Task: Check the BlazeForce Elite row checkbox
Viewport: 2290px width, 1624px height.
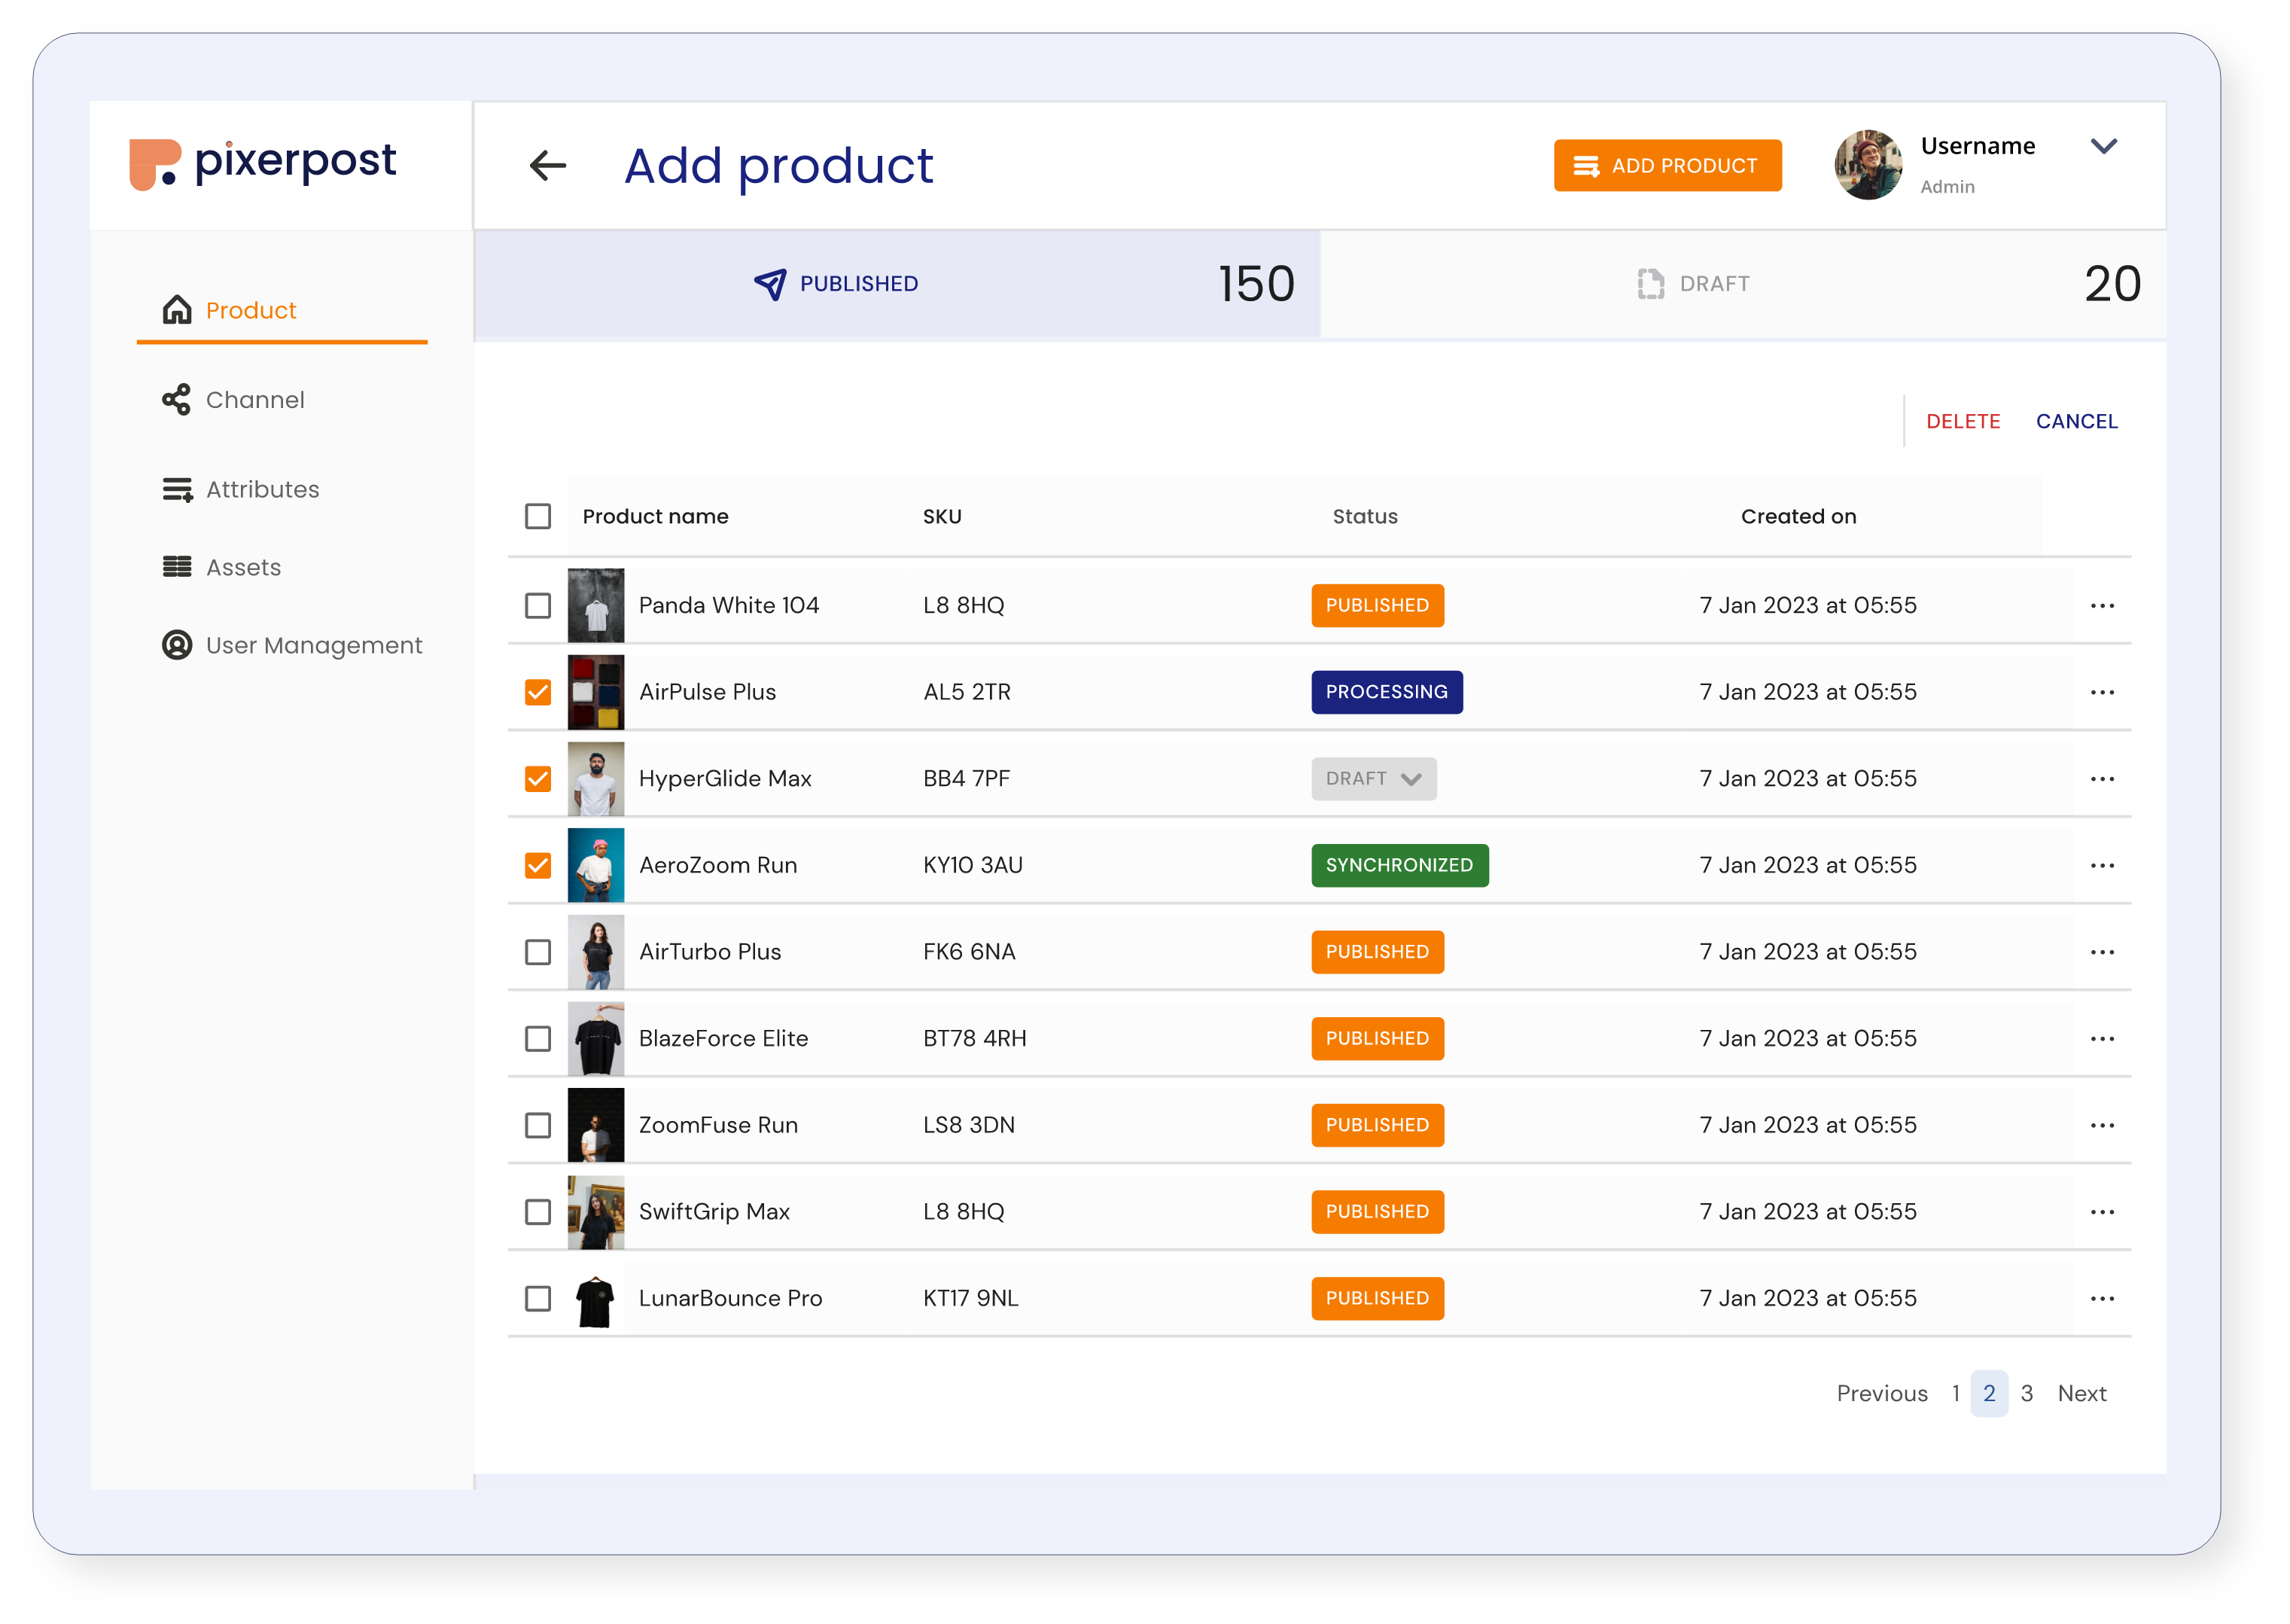Action: [x=537, y=1039]
